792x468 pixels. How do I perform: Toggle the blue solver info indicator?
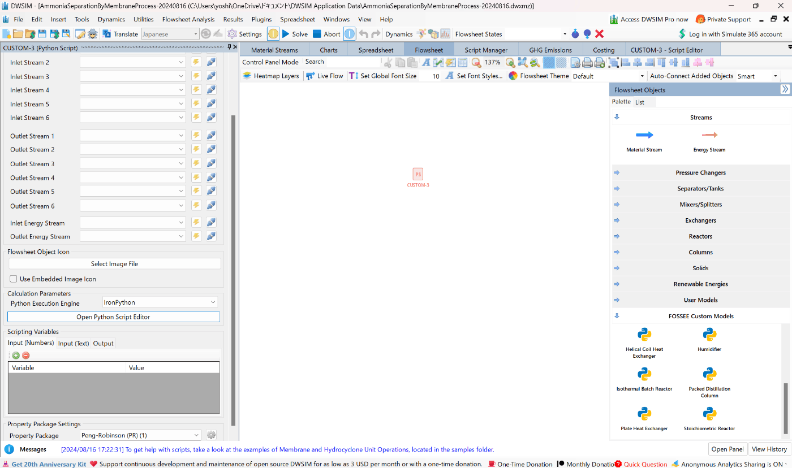(x=350, y=34)
